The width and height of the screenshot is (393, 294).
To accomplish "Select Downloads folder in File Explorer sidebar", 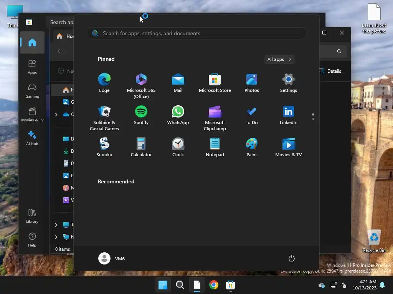I will click(x=68, y=151).
